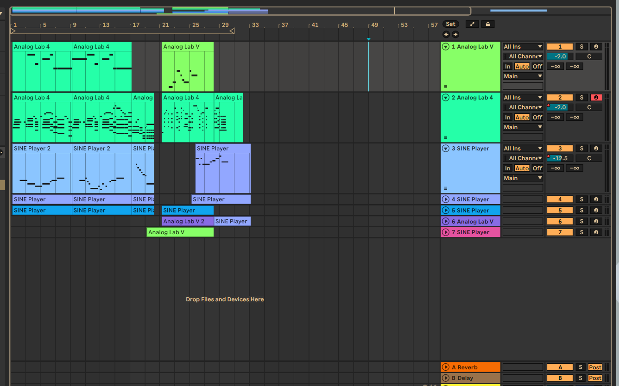Viewport: 619px width, 386px height.
Task: Deactivate track 1 with its activator button
Action: (560, 47)
